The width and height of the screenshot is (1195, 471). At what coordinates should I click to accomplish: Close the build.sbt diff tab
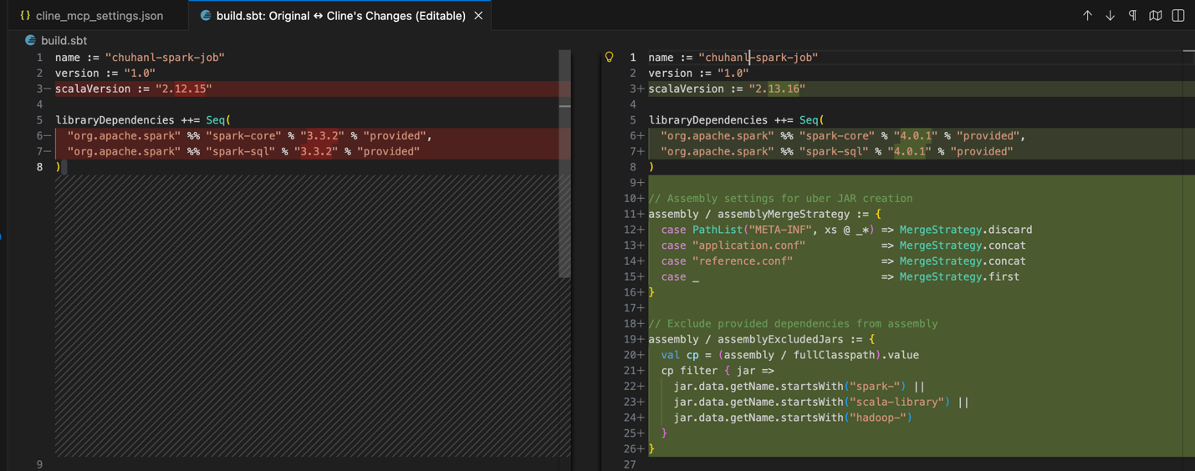pos(478,16)
